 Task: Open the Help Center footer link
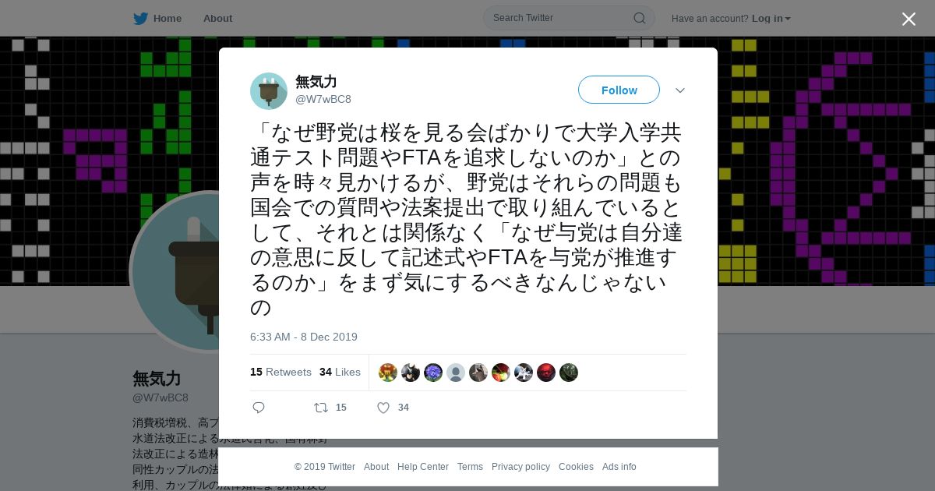tap(423, 467)
